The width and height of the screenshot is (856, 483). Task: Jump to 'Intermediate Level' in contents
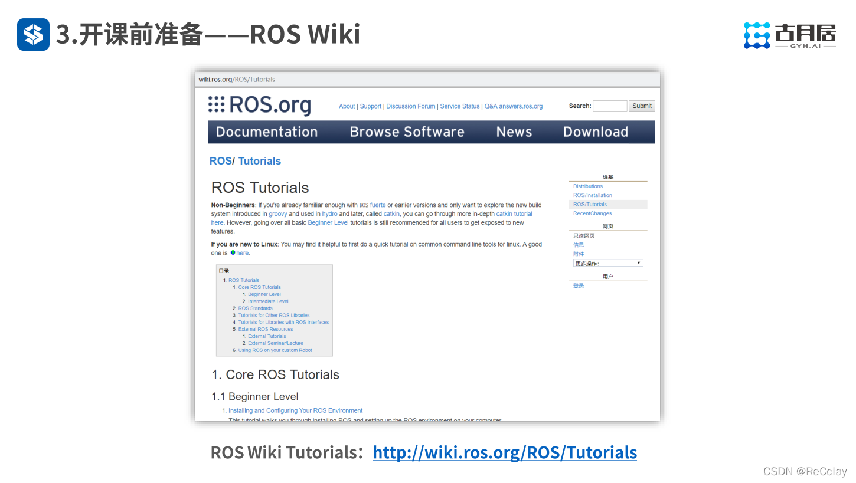[268, 301]
